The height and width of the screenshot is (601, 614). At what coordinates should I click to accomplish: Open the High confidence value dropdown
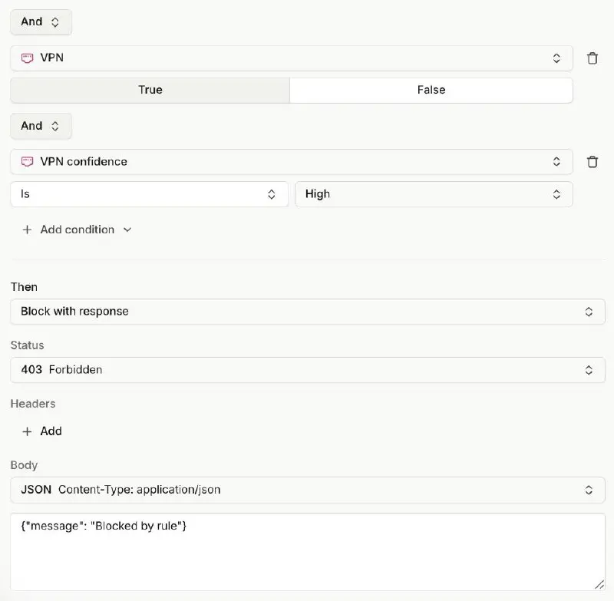(434, 194)
